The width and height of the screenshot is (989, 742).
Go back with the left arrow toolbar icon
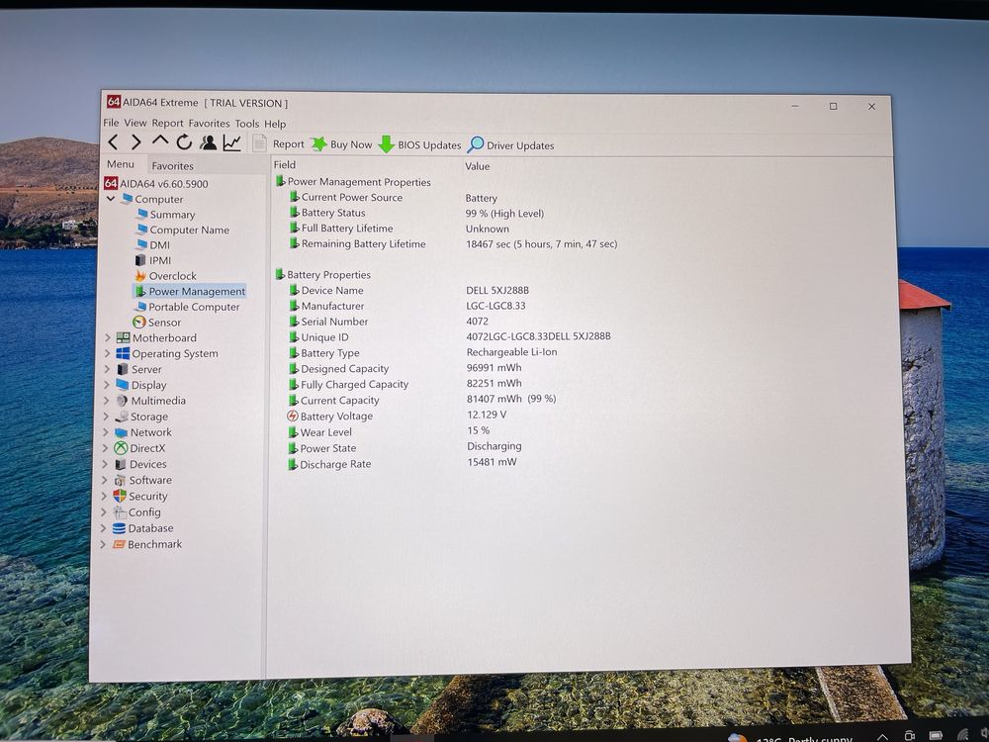pos(114,142)
